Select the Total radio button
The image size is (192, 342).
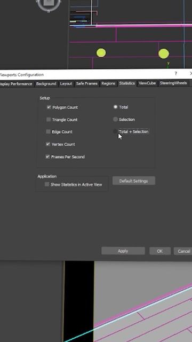(x=115, y=107)
